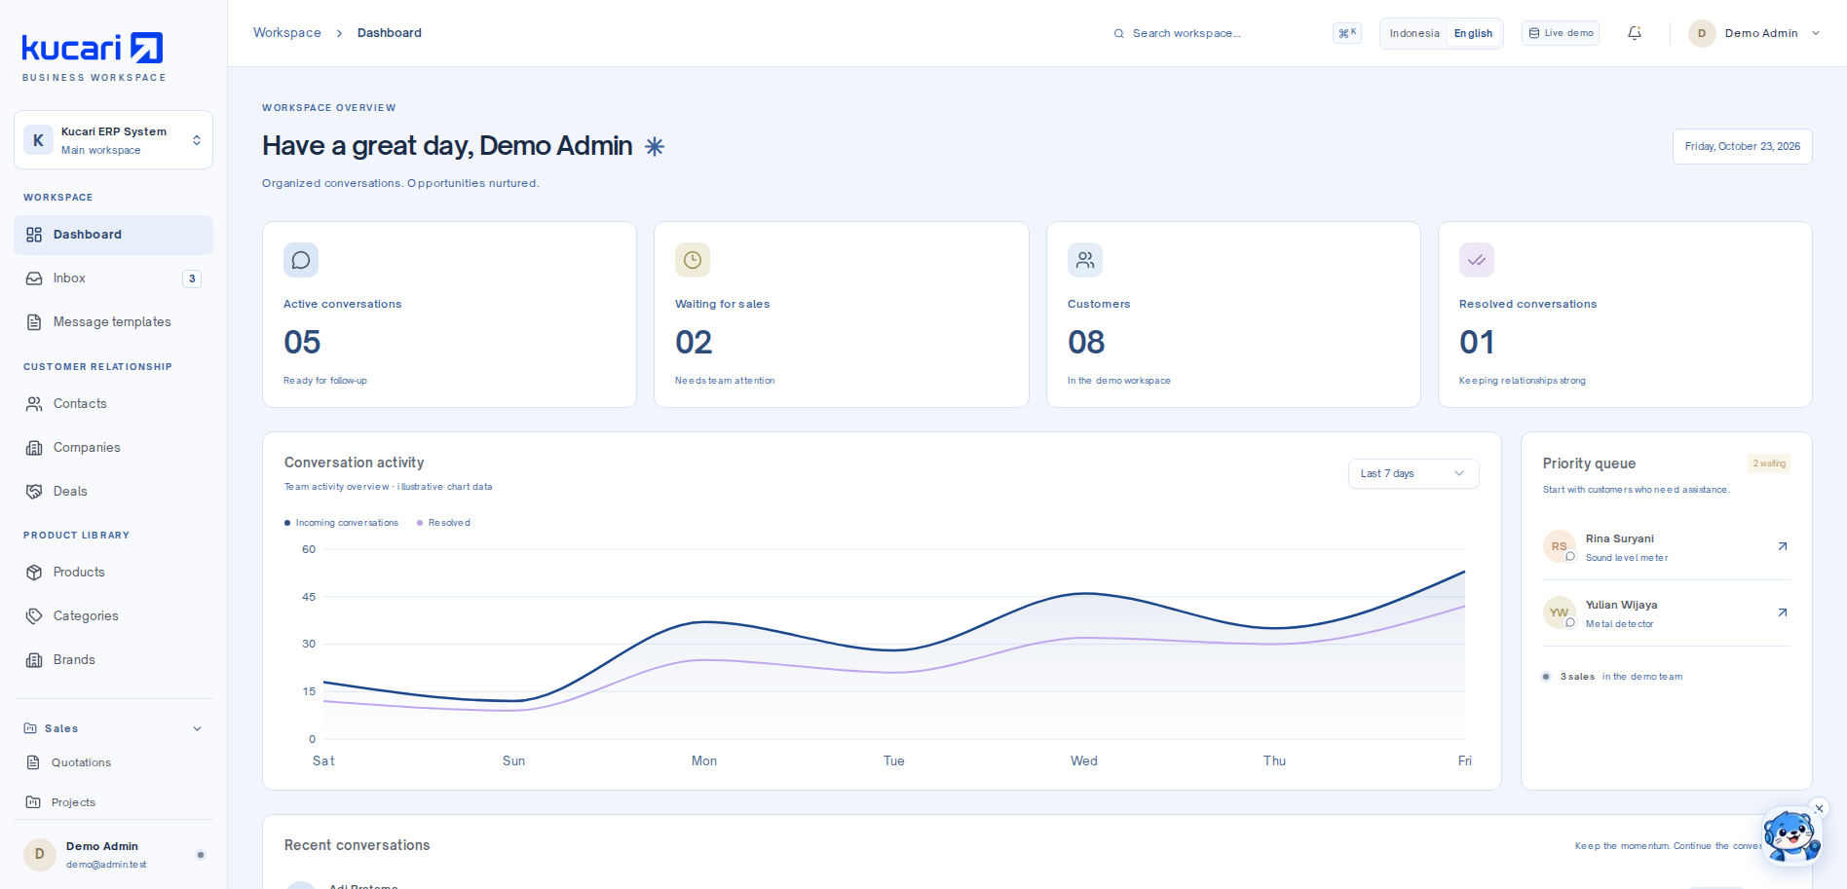Screen dimensions: 1847x889
Task: Collapse the Sales section chevron
Action: point(198,728)
